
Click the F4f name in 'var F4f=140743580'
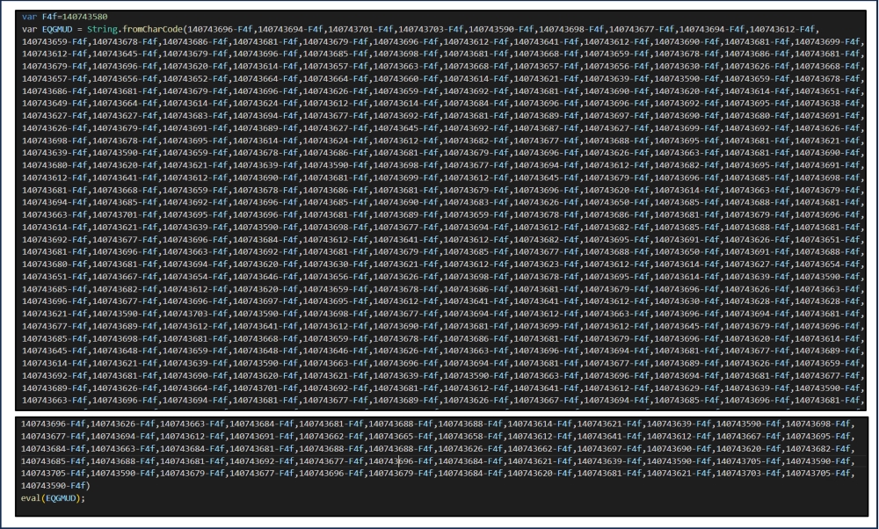[49, 17]
